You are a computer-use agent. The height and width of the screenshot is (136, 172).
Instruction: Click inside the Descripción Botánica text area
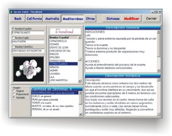tap(121, 97)
